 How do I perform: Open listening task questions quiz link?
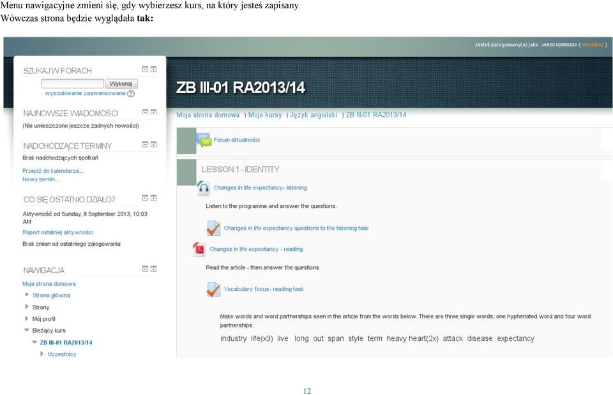[x=296, y=228]
